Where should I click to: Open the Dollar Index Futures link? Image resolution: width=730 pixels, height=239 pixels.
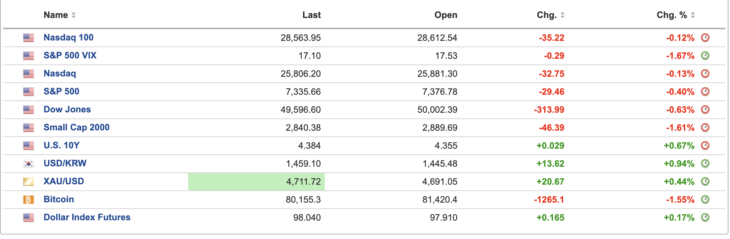87,217
